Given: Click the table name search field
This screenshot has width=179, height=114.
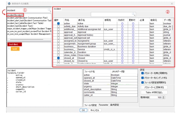Looking at the screenshot, I should click(27, 10).
